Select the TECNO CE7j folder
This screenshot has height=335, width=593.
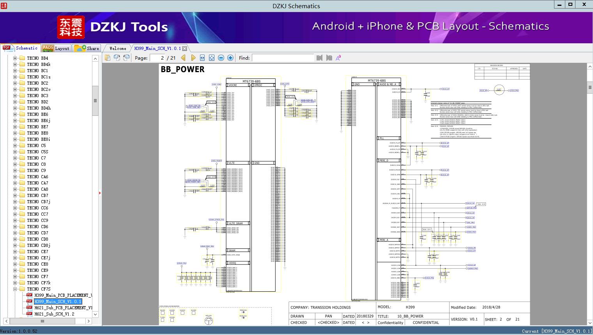(x=39, y=258)
